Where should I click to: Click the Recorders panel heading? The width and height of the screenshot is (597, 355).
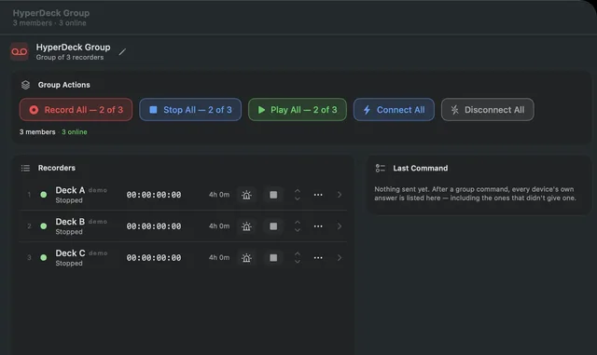[57, 168]
